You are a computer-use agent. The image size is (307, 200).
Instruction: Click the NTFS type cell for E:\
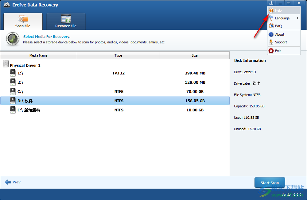(x=119, y=110)
